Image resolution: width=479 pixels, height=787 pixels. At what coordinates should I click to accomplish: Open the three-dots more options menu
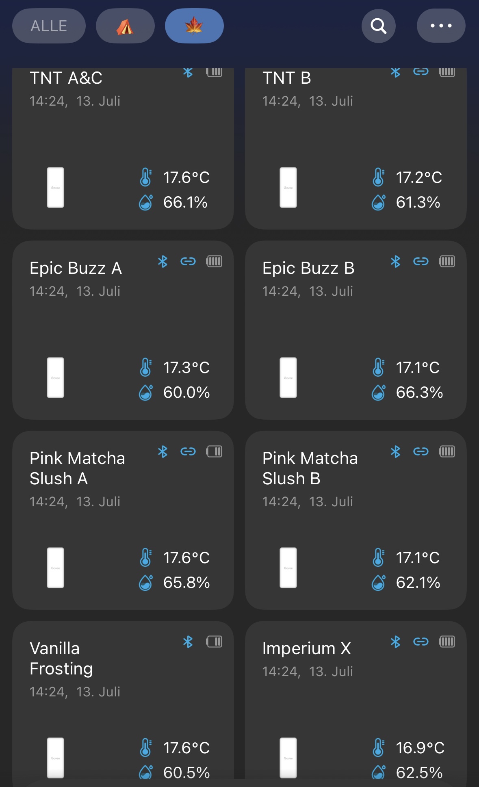point(441,26)
